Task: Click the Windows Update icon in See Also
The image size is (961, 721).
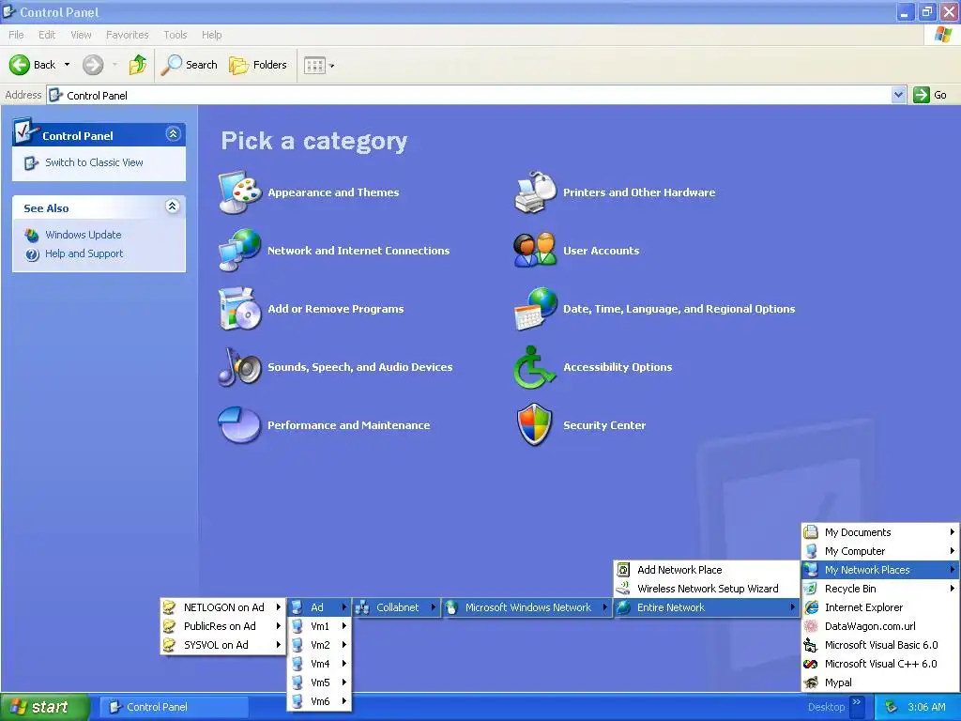Action: click(32, 235)
